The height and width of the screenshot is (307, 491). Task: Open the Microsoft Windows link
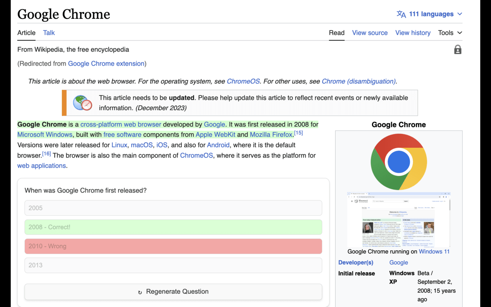click(45, 135)
